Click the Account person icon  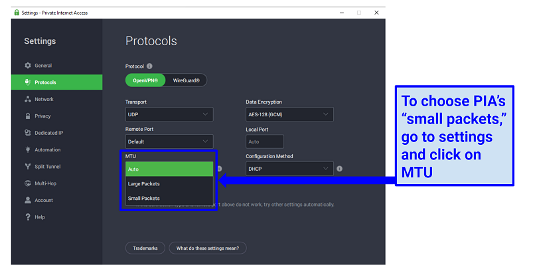[x=28, y=200]
